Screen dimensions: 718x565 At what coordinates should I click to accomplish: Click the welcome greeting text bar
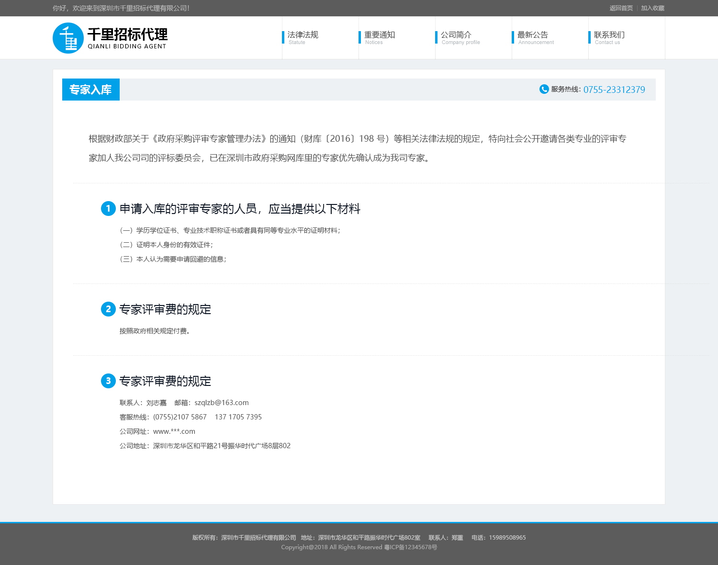point(120,8)
